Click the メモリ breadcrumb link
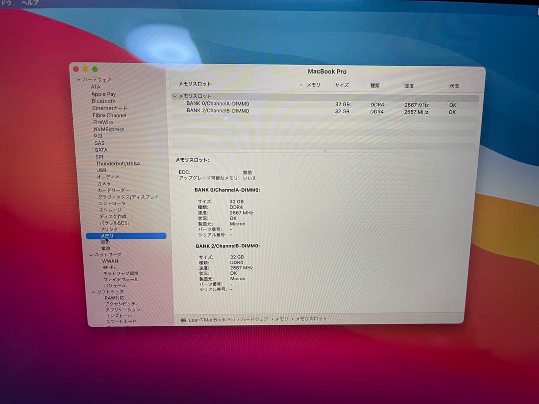The height and width of the screenshot is (404, 539). coord(281,319)
